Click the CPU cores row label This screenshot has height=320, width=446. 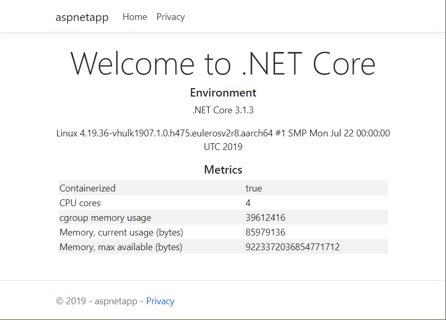click(x=80, y=203)
